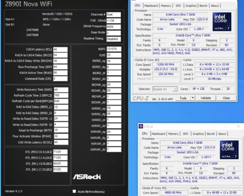
Task: Click the Realtime Timing field showing Disabled
Action: 114,39
